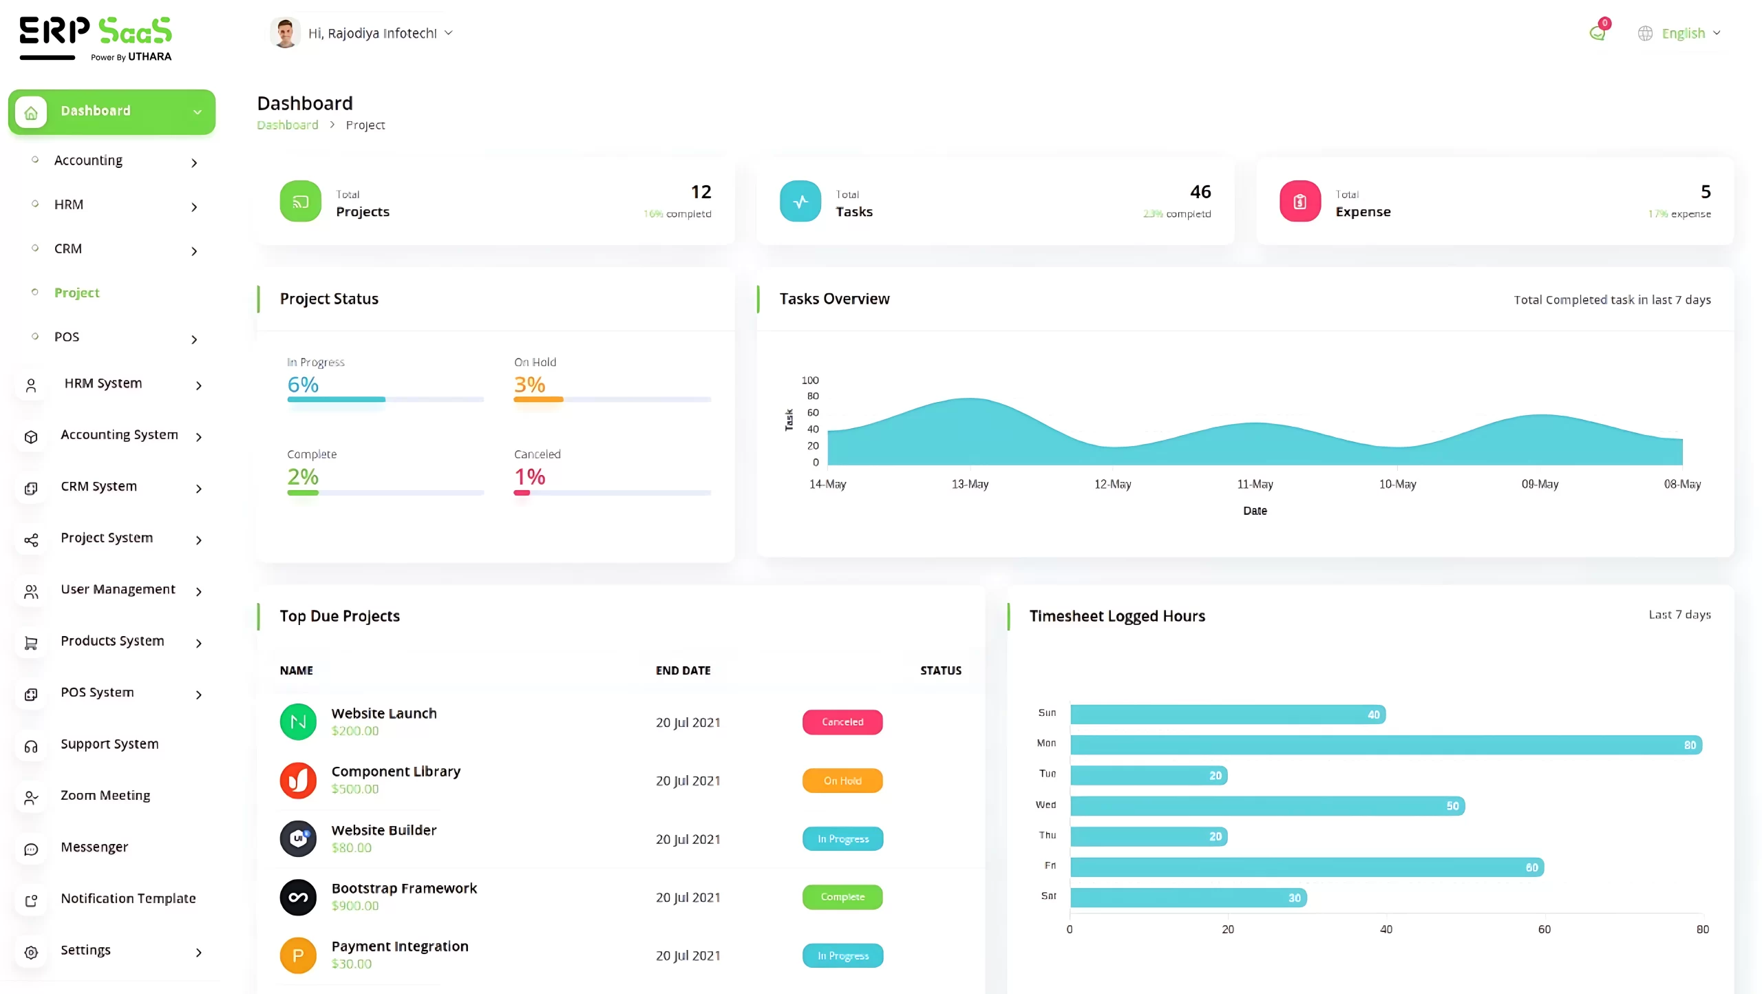Click the notification chat bubble icon
This screenshot has width=1762, height=994.
coord(1597,33)
